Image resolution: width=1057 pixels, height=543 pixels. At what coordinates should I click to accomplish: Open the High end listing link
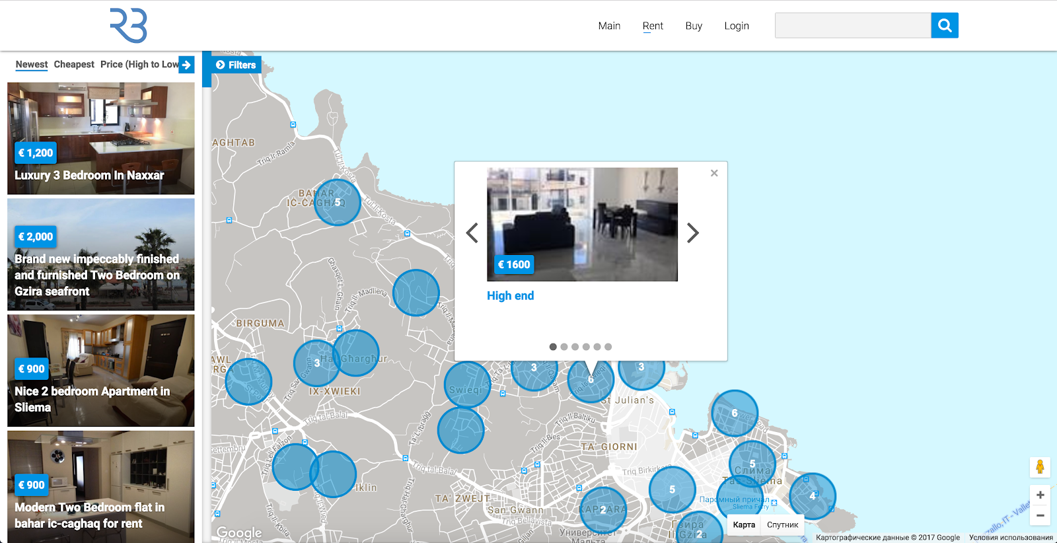pos(510,296)
